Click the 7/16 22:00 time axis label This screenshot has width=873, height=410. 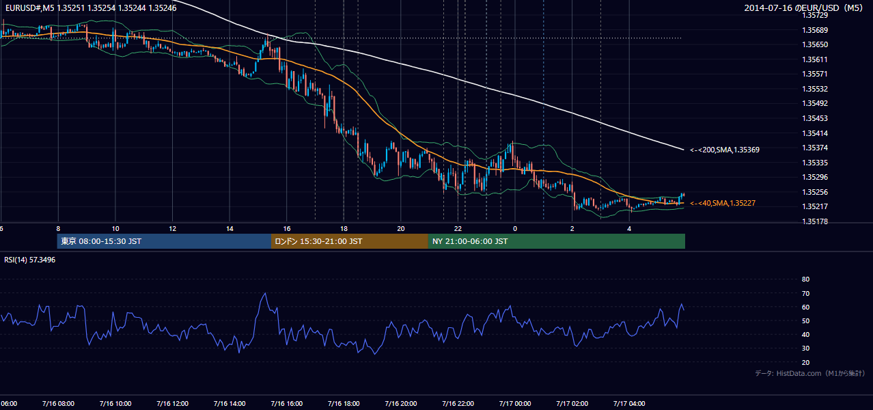(x=458, y=403)
